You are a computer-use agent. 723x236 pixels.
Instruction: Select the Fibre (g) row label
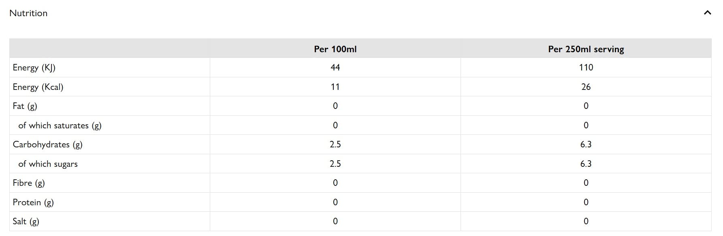coord(29,183)
